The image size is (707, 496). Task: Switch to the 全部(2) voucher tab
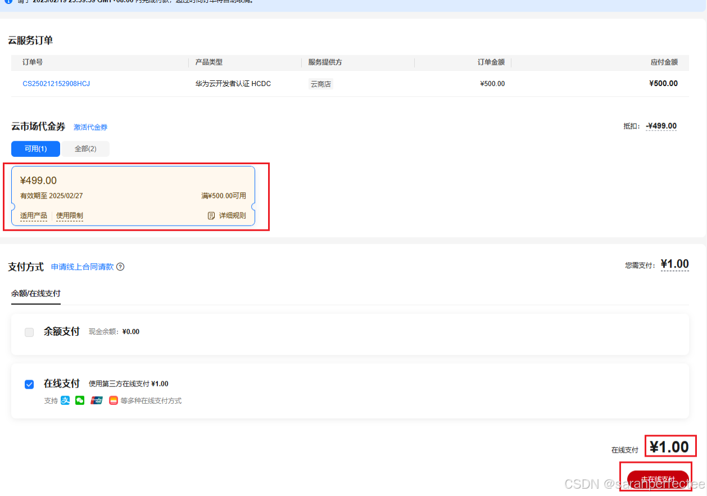[85, 149]
